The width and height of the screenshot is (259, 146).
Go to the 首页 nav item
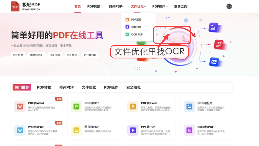tap(77, 6)
